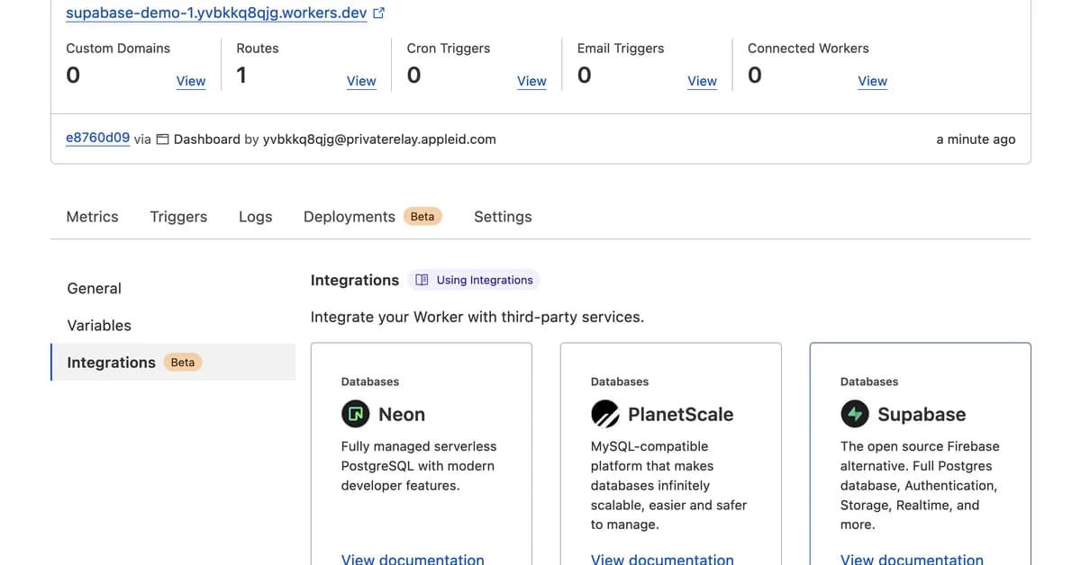Screen dimensions: 1081x565
Task: Open Integrations settings section
Action: pos(111,362)
